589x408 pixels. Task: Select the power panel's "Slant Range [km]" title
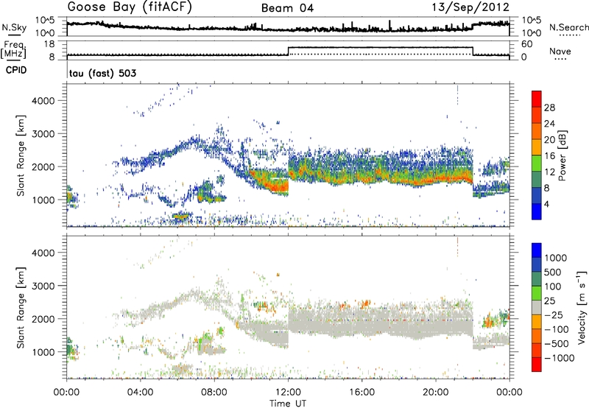coord(21,155)
